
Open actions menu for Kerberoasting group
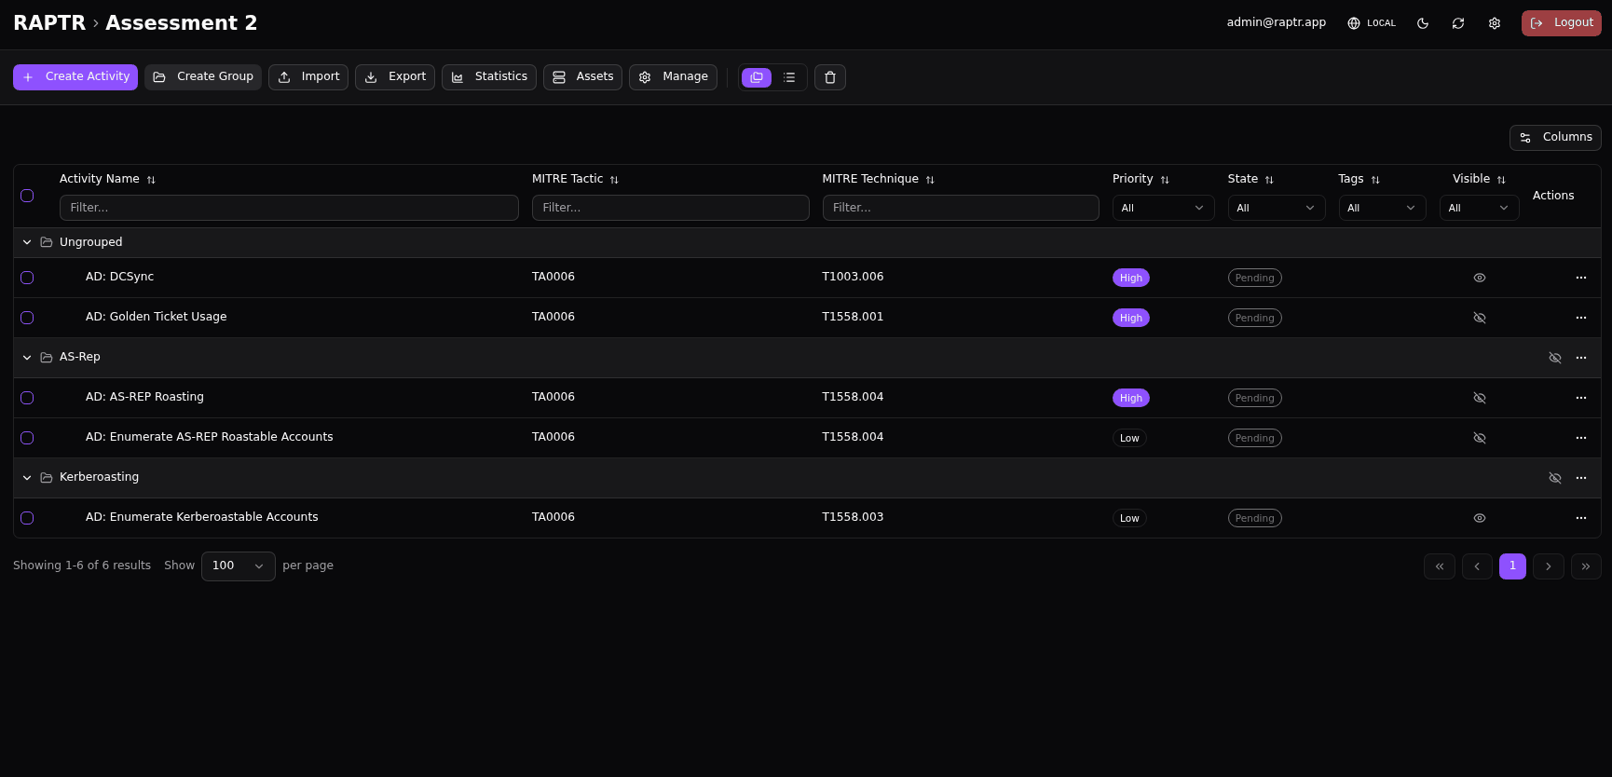click(x=1580, y=478)
